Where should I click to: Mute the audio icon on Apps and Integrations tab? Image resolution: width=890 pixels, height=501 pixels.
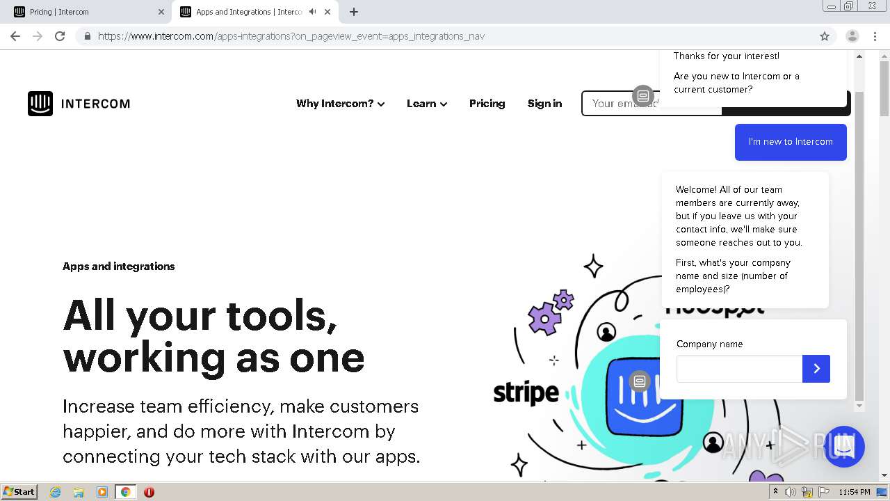click(x=313, y=12)
